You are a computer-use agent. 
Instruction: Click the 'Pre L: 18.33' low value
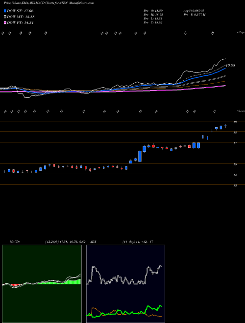(153, 19)
